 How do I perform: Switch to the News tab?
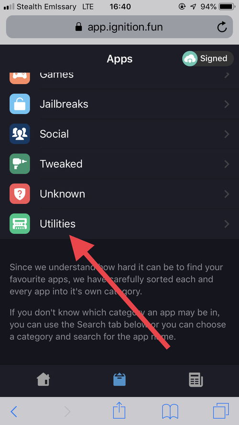196,380
